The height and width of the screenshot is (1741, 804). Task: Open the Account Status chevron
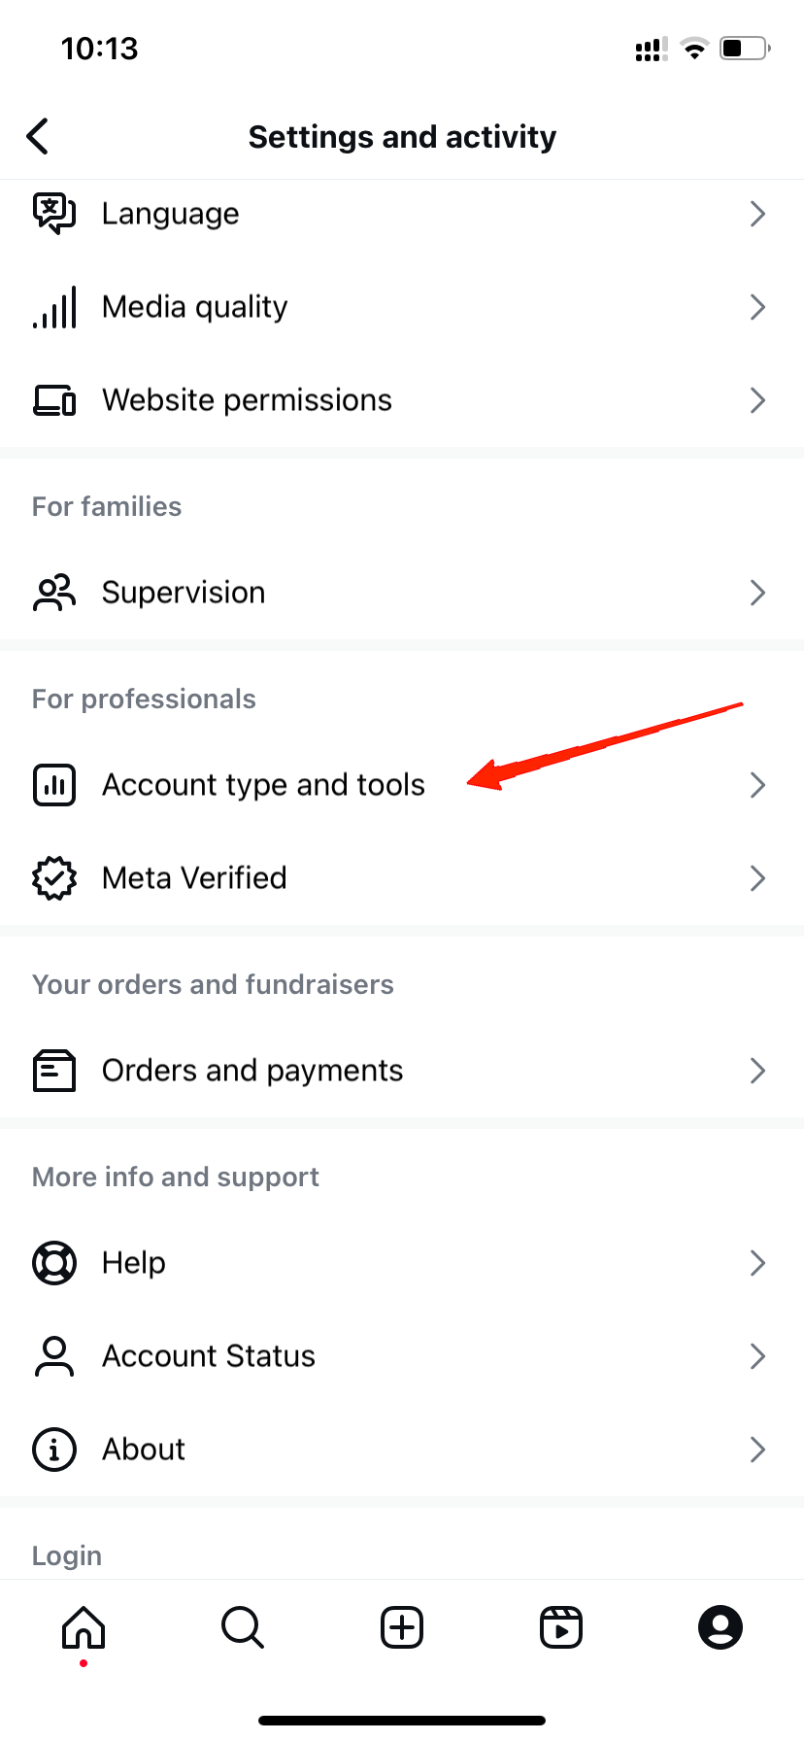pos(758,1355)
